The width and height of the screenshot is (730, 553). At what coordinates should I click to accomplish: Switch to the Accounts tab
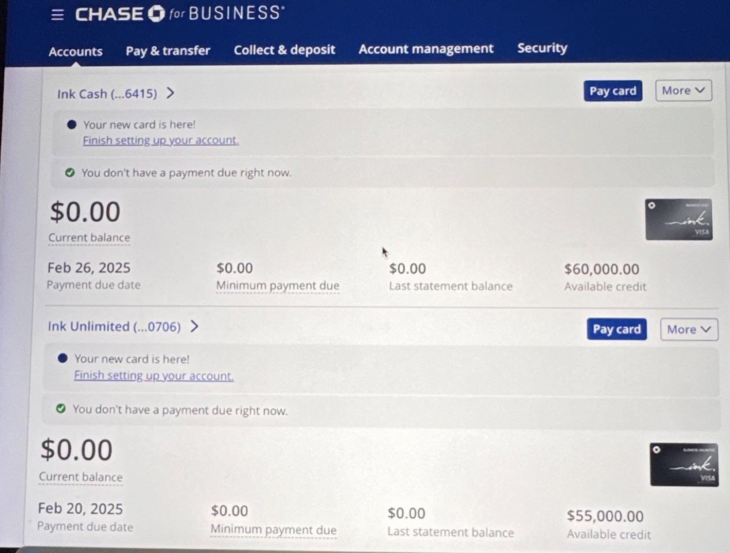coord(76,51)
